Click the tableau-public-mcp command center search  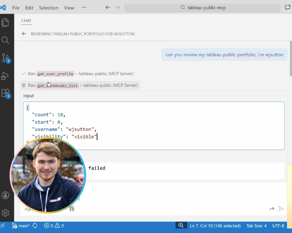tap(202, 8)
